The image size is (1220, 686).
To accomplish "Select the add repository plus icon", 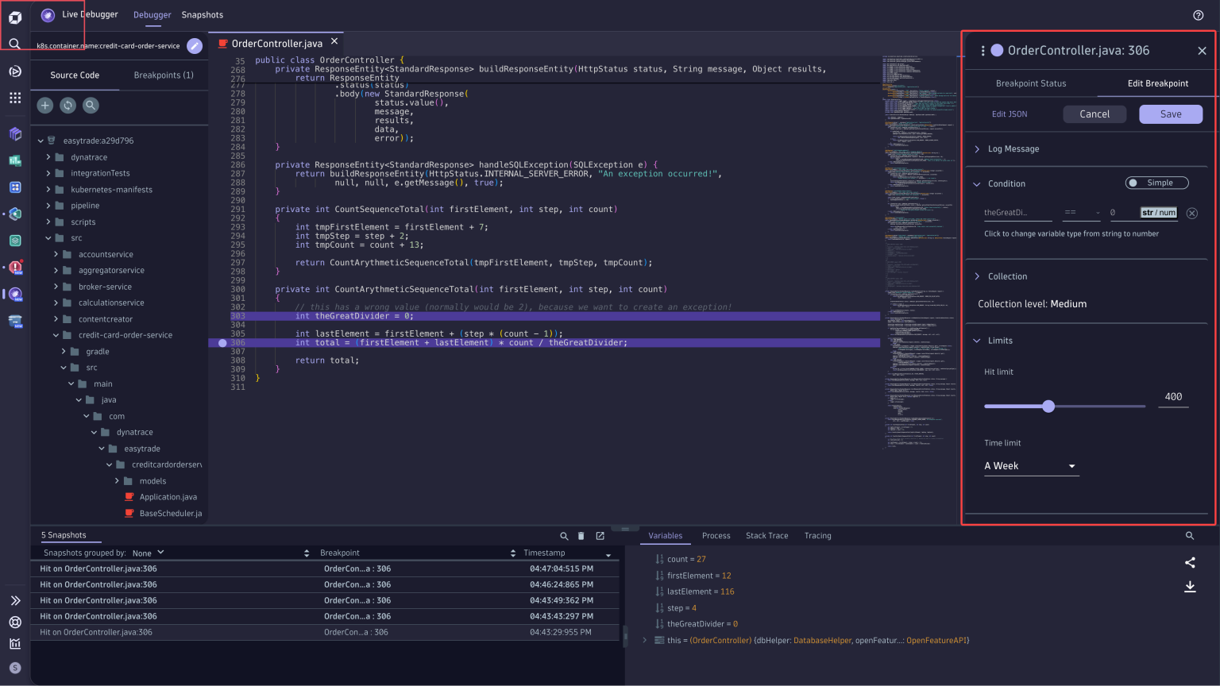I will pyautogui.click(x=44, y=105).
